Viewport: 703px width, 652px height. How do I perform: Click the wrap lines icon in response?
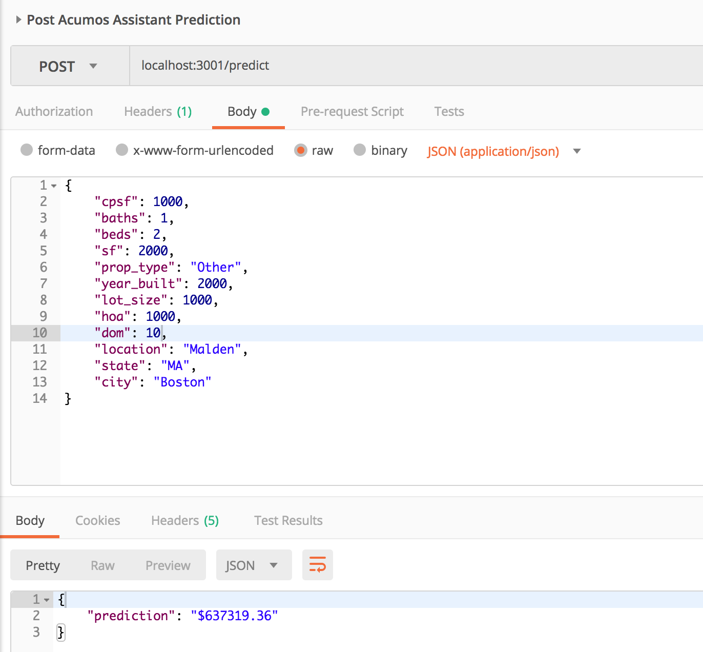tap(317, 565)
